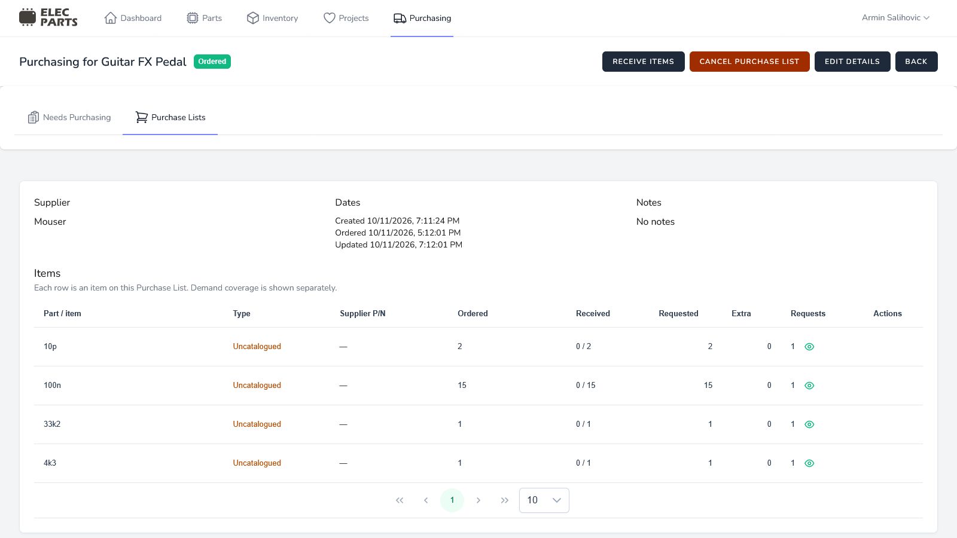This screenshot has width=957, height=538.
Task: Expand the Armin Salihovic user menu
Action: [x=895, y=17]
